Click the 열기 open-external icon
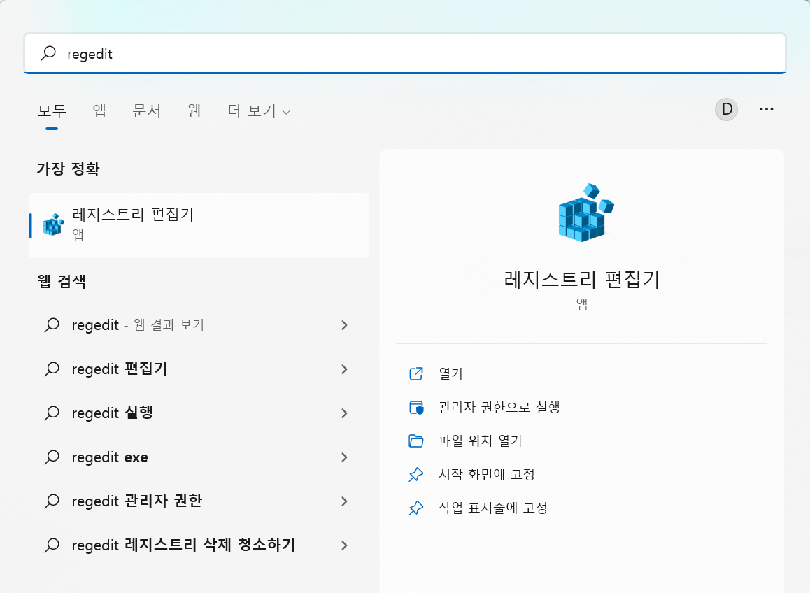The width and height of the screenshot is (810, 593). (x=416, y=373)
